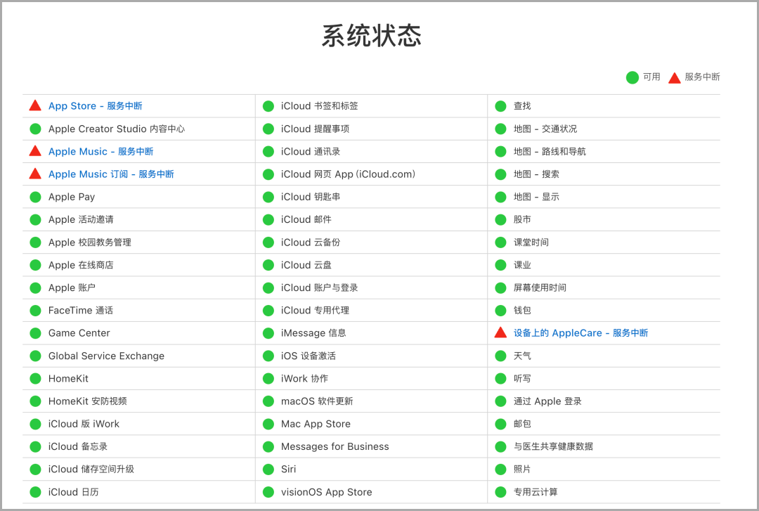Image resolution: width=759 pixels, height=511 pixels.
Task: Select 通过 Apple 登录 text
Action: click(x=547, y=401)
